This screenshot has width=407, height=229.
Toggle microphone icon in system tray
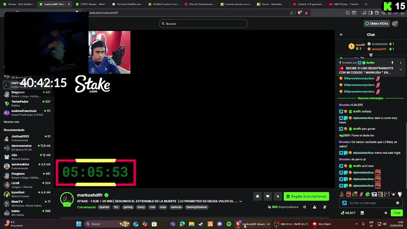(363, 224)
